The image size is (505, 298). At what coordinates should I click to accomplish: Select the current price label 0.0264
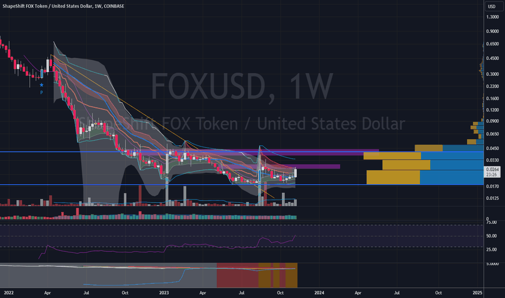pyautogui.click(x=492, y=170)
